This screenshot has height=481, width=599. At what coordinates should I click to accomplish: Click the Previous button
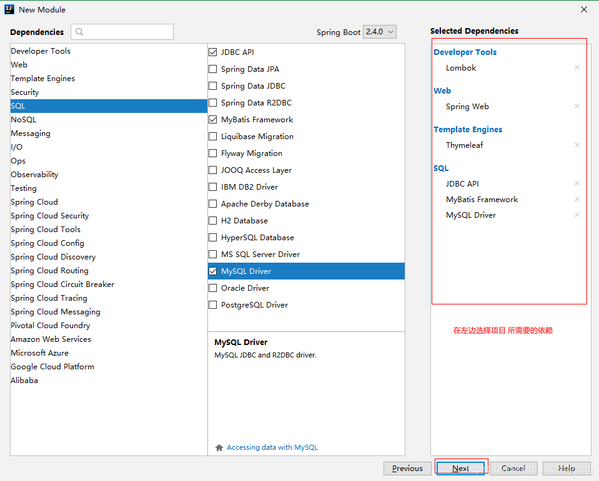tap(407, 468)
